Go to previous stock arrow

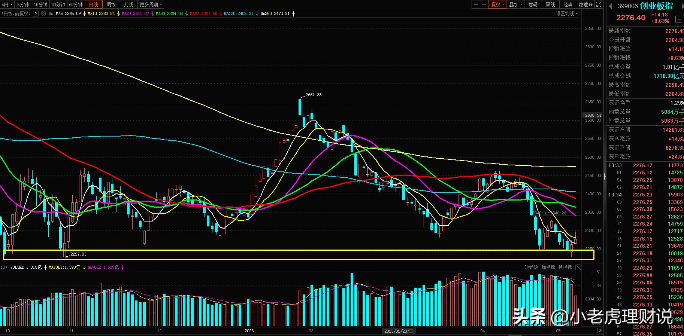tap(610, 6)
